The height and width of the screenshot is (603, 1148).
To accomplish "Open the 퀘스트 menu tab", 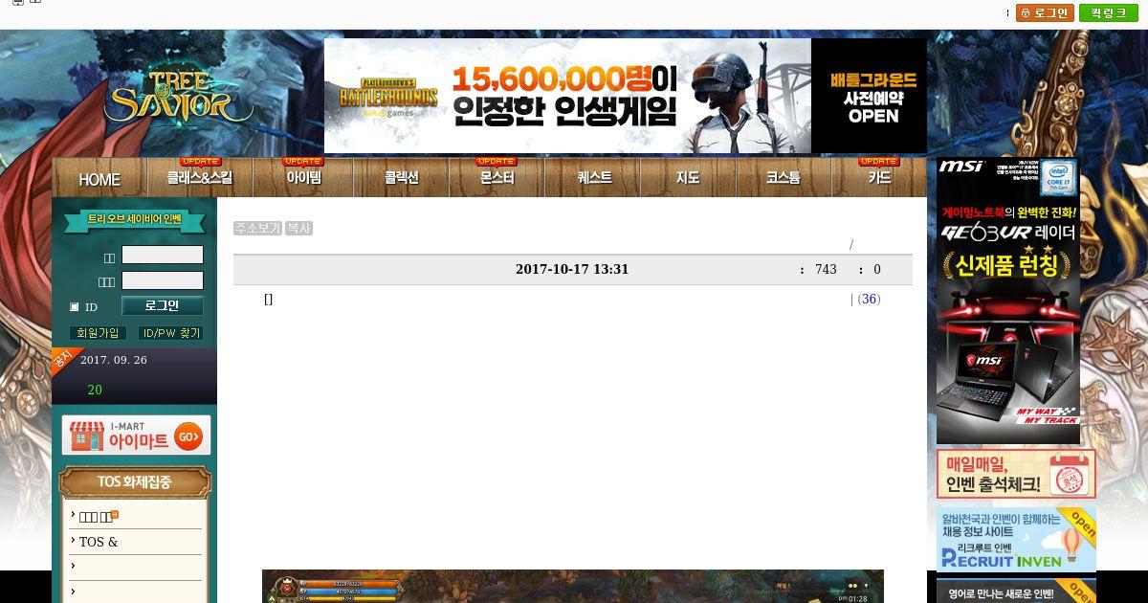I will tap(593, 178).
